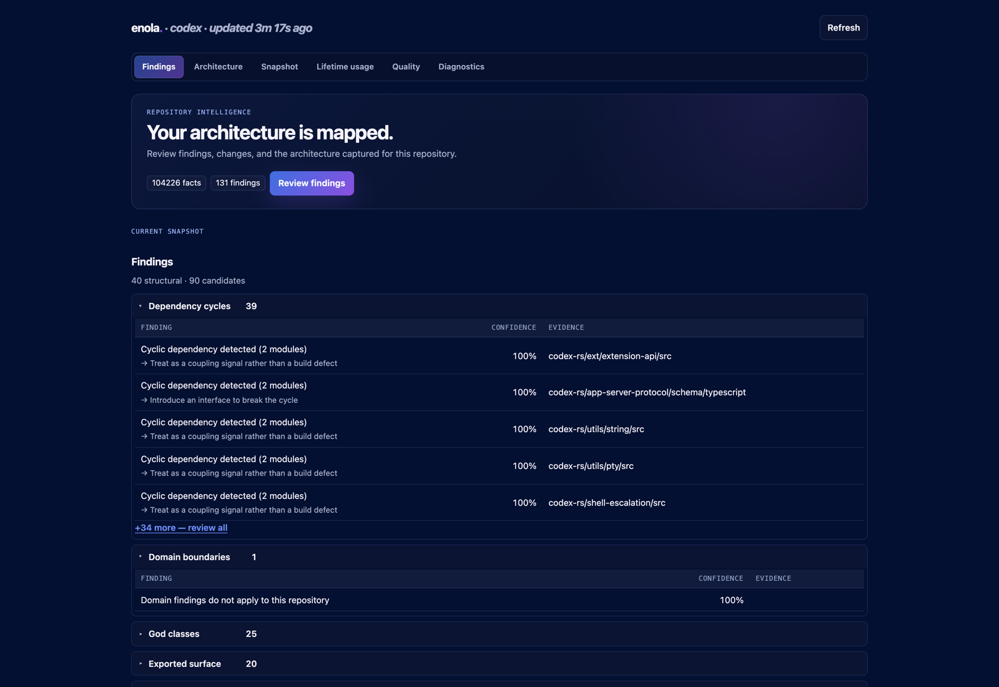
Task: Click the 131 findings badge
Action: point(238,183)
